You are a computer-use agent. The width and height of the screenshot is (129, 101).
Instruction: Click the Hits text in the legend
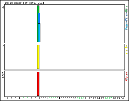(127, 9)
